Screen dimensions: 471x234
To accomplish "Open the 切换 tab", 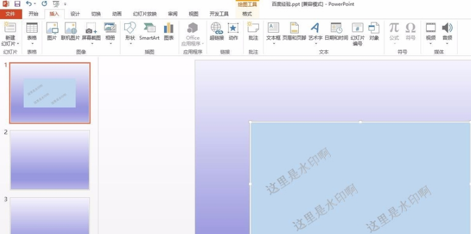I will point(96,14).
